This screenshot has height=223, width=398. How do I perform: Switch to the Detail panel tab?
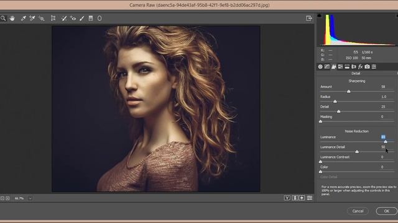(x=333, y=67)
